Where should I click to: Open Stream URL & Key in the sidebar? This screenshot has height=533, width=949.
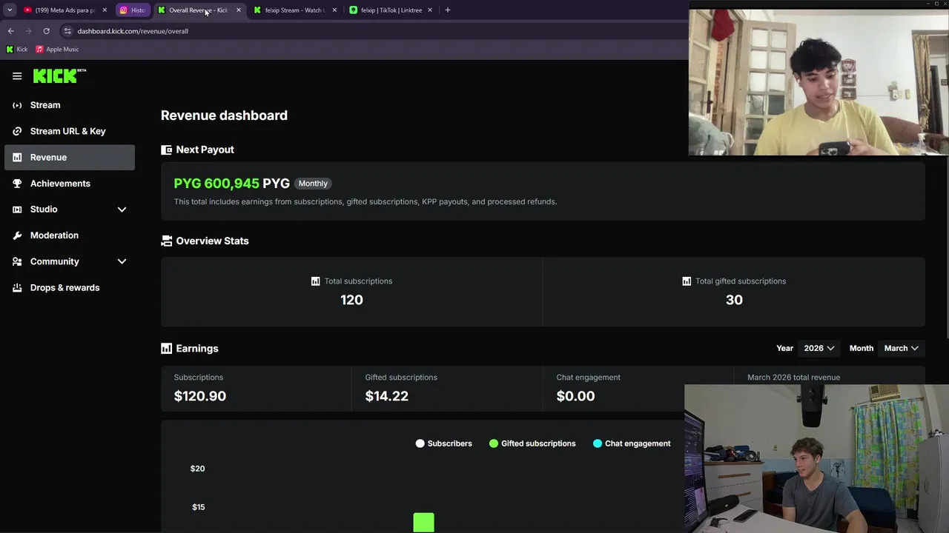tap(70, 131)
